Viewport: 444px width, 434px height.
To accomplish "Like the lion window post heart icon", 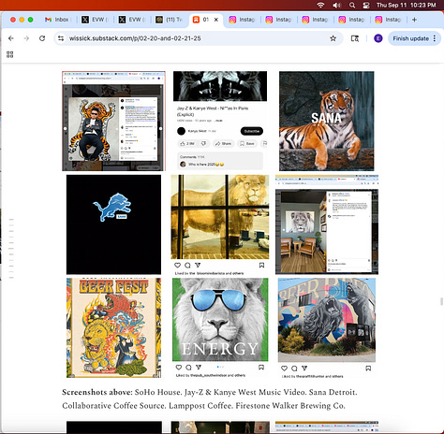I will [x=177, y=265].
